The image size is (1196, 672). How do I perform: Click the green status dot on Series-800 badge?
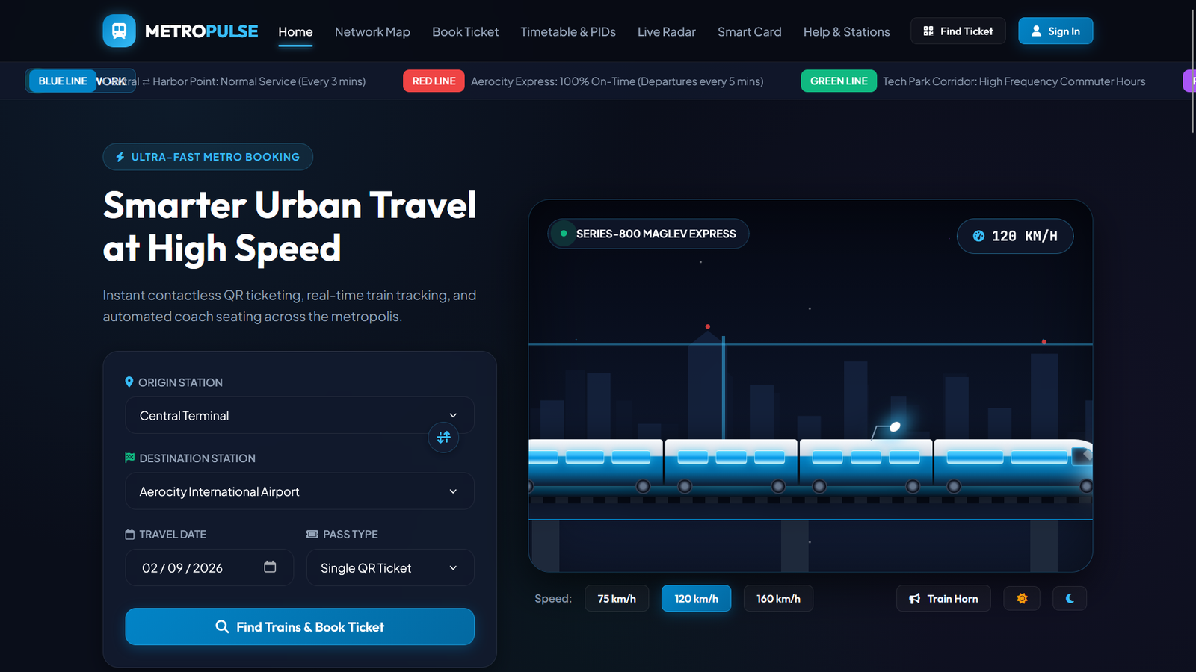564,234
